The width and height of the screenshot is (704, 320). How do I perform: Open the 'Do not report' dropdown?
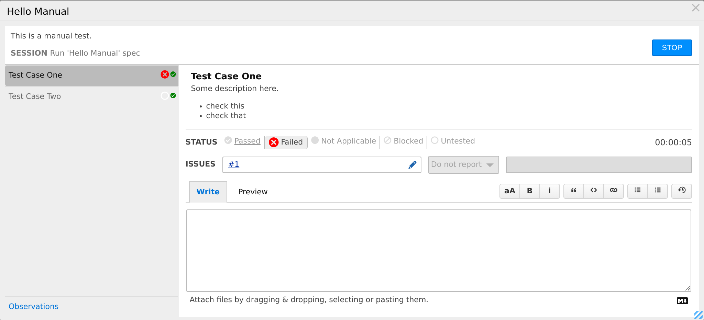[x=463, y=165]
